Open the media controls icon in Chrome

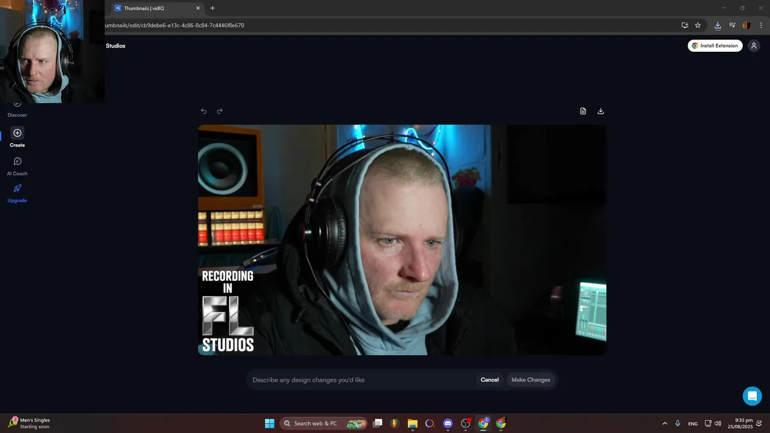click(x=732, y=25)
